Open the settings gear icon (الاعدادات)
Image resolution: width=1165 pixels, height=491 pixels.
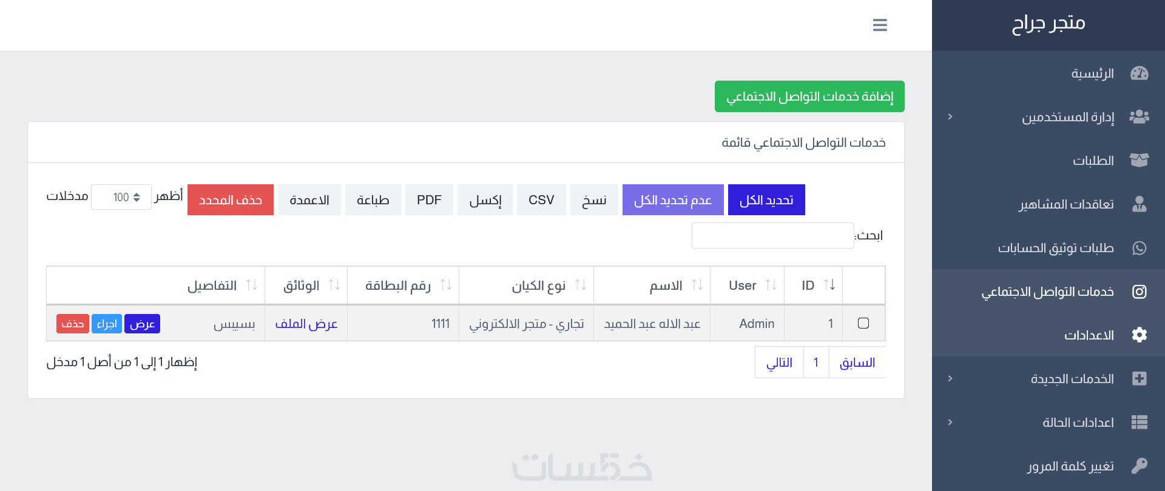[1139, 335]
